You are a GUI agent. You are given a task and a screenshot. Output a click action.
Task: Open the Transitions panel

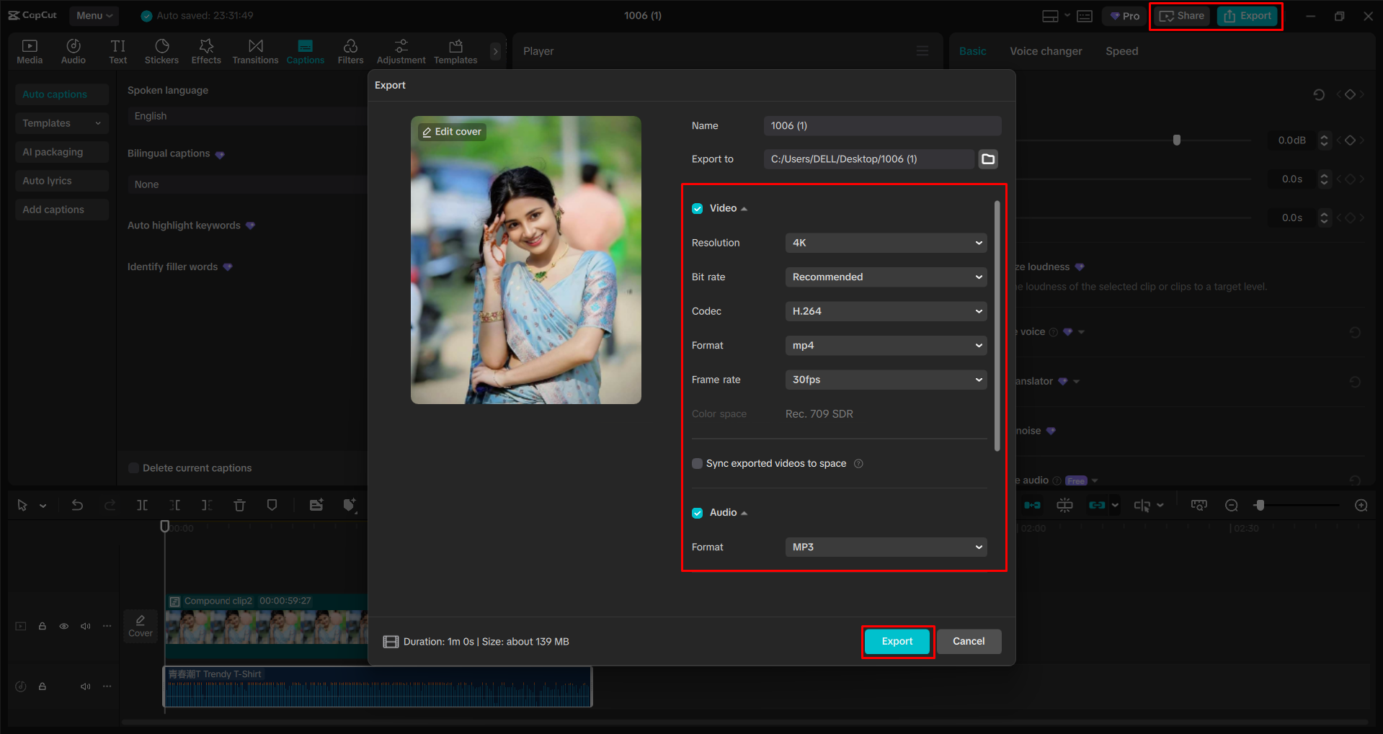255,50
